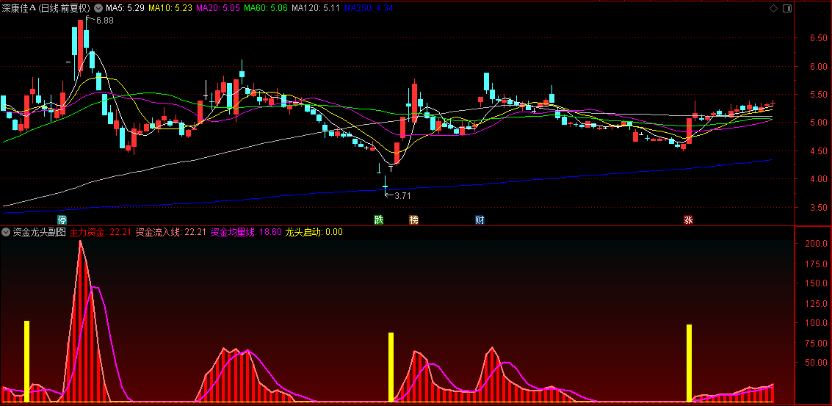The height and width of the screenshot is (406, 832).
Task: Click the green MA60 label
Action: (x=266, y=8)
